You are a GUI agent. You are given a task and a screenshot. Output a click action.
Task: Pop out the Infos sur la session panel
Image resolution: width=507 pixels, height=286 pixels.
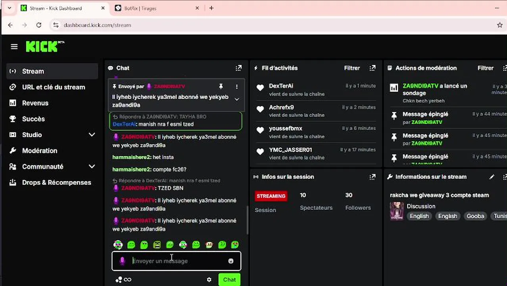click(x=372, y=177)
